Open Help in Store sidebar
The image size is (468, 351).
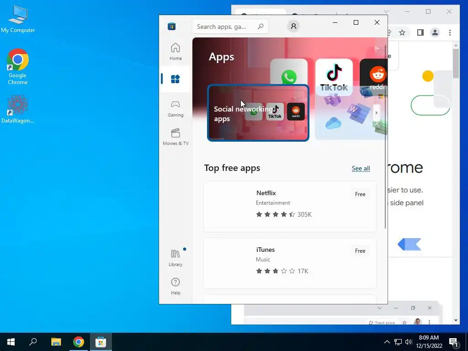pyautogui.click(x=175, y=286)
